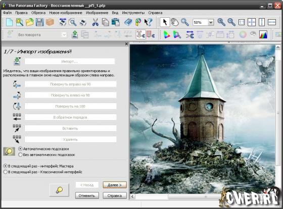Click the < Назад button

click(87, 185)
